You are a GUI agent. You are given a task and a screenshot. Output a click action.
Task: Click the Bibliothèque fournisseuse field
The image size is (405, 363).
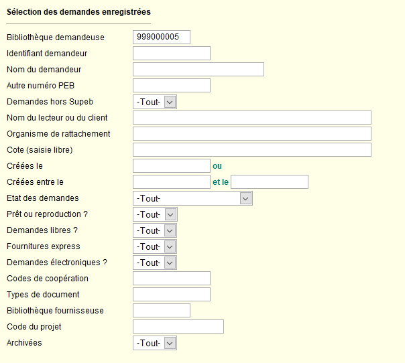pos(162,310)
